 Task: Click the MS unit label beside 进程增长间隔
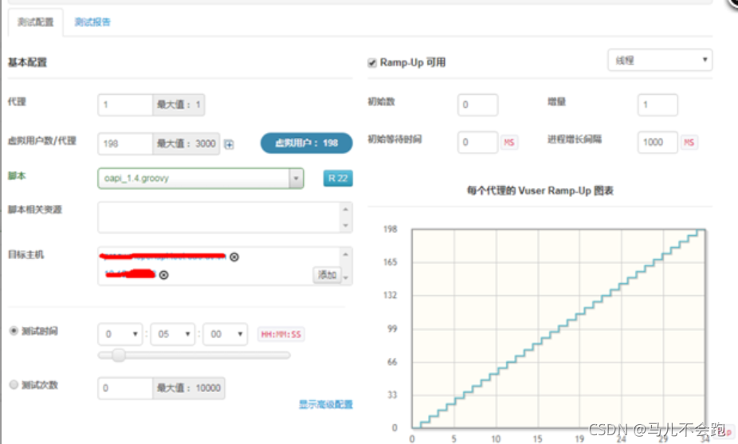pyautogui.click(x=689, y=142)
